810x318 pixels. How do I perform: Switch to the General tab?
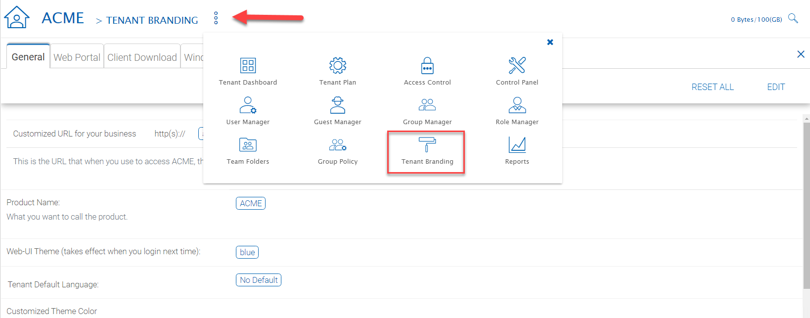pyautogui.click(x=28, y=57)
